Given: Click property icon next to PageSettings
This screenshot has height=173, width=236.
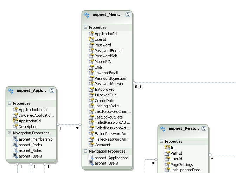Looking at the screenshot, I should [x=167, y=165].
